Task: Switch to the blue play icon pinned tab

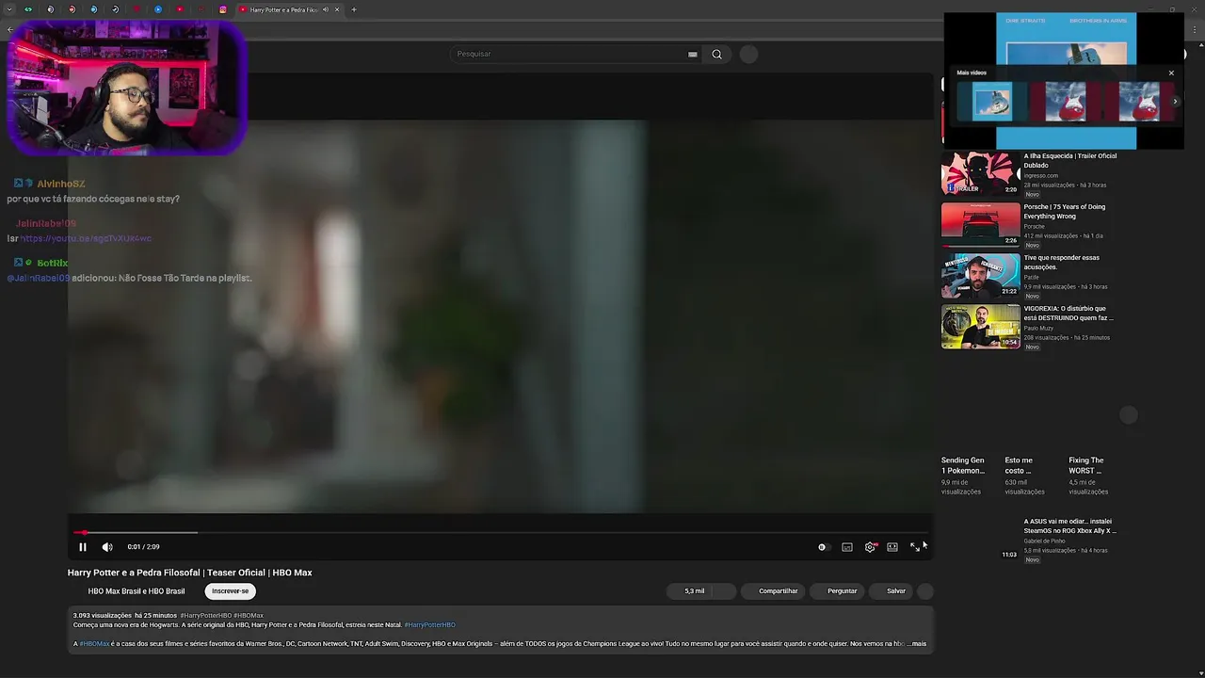Action: [158, 9]
